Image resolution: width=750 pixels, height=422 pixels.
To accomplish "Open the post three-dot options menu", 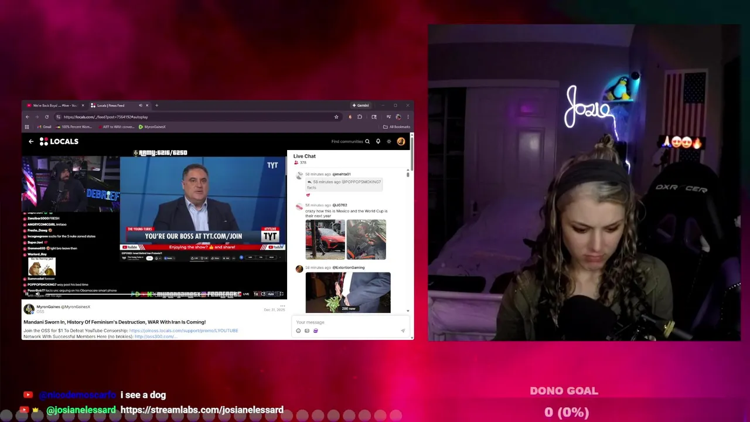I will pos(282,306).
